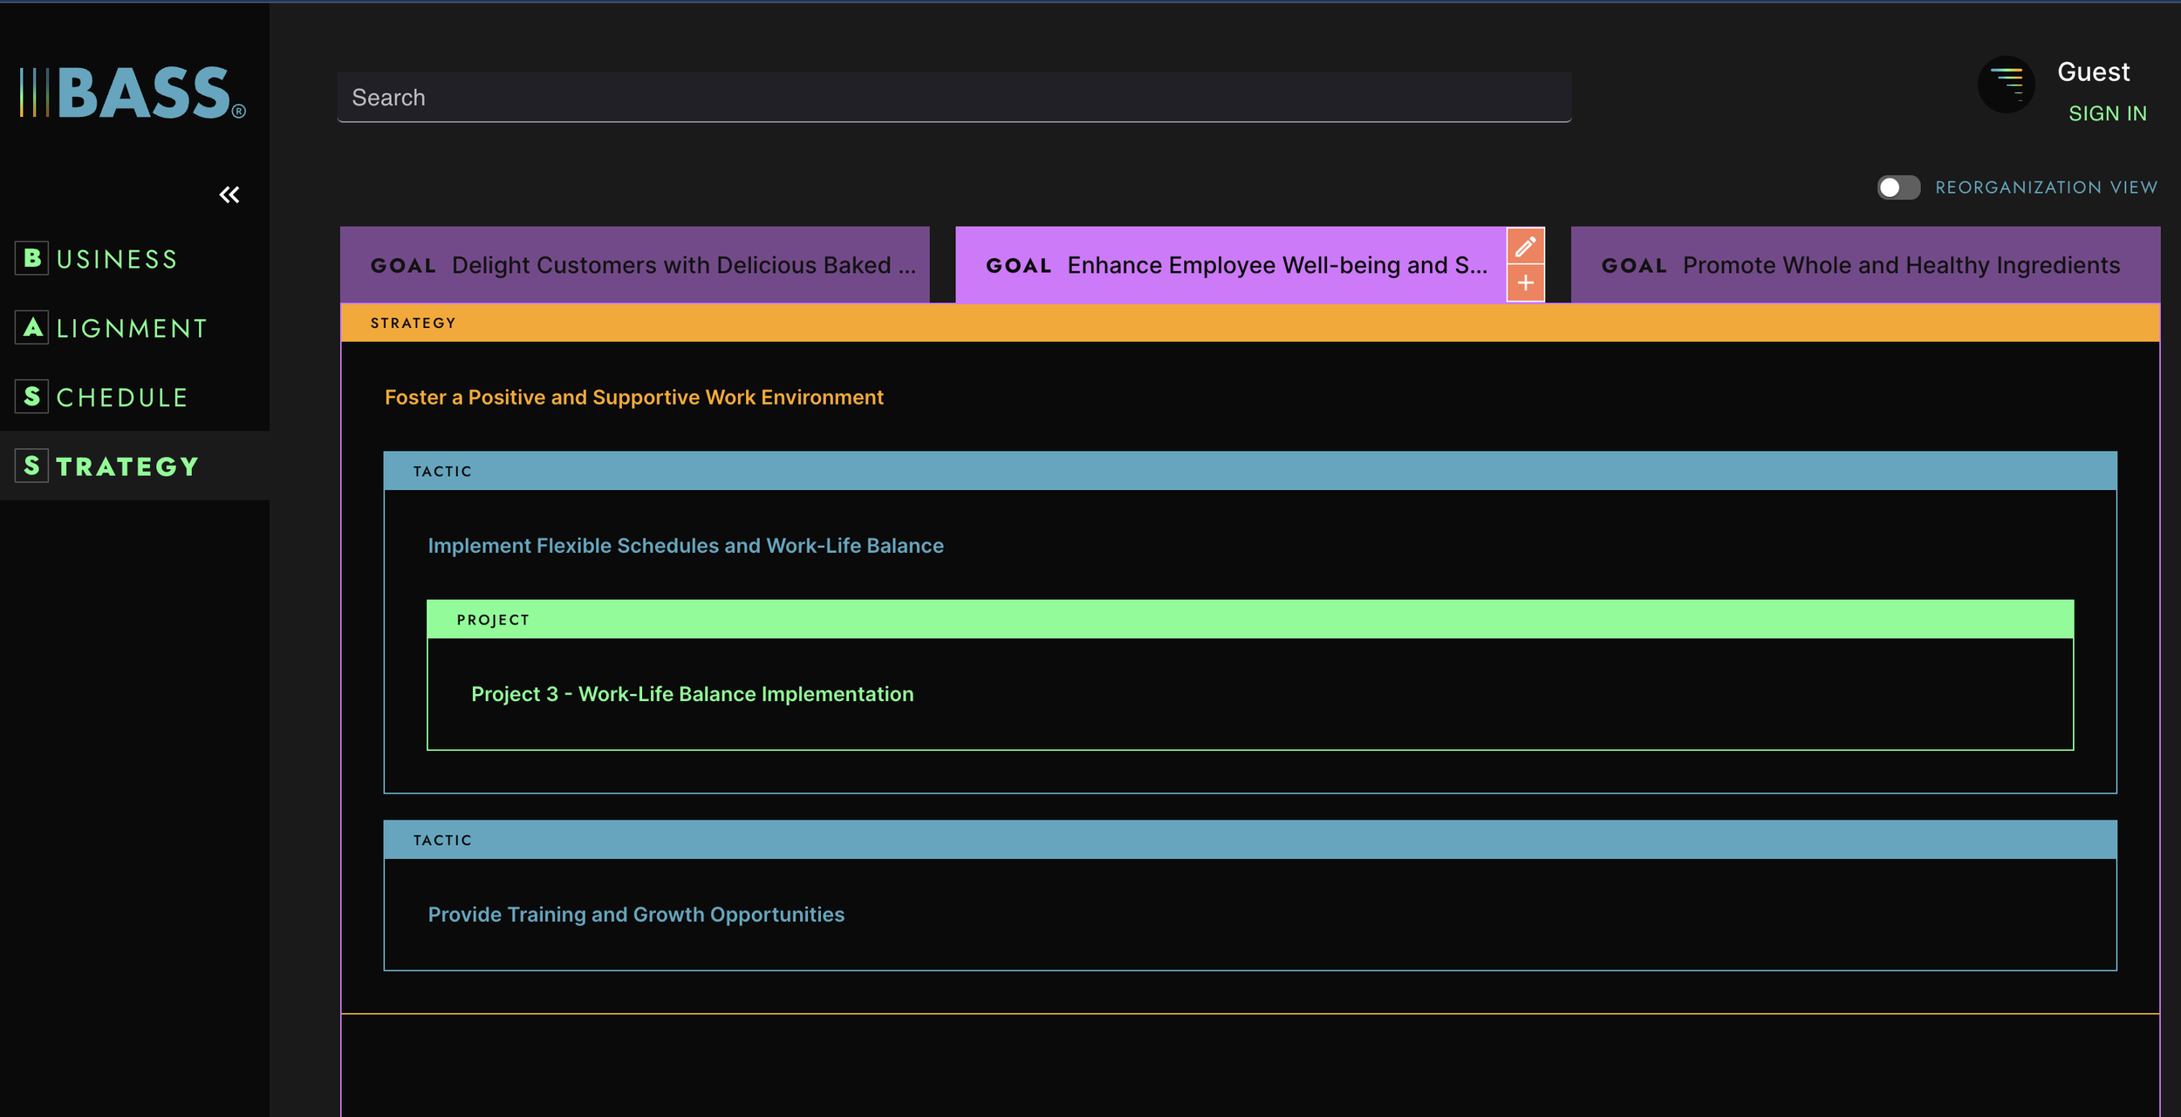Open Foster a Positive Work Environment strategy
This screenshot has width=2181, height=1117.
(x=633, y=398)
